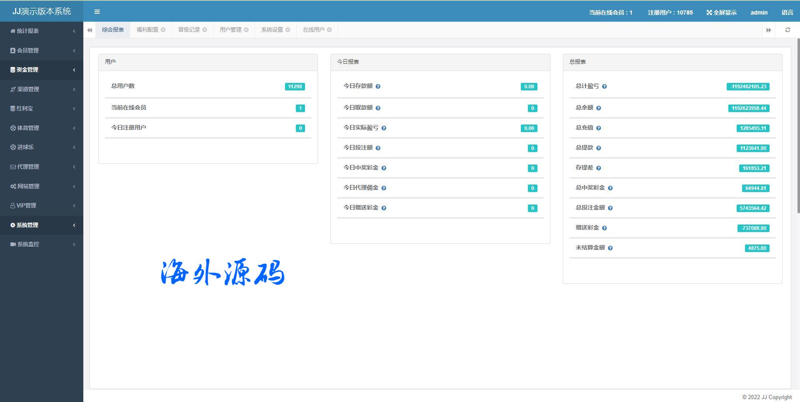The height and width of the screenshot is (402, 800).
Task: Expand the 会员管理 sidebar section
Action: tap(42, 50)
